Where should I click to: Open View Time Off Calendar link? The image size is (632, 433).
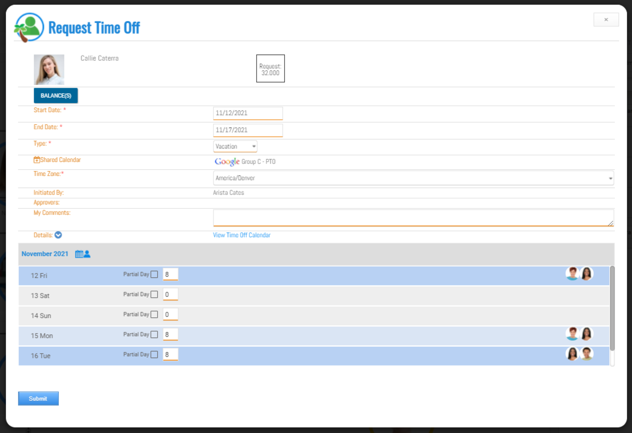coord(241,235)
